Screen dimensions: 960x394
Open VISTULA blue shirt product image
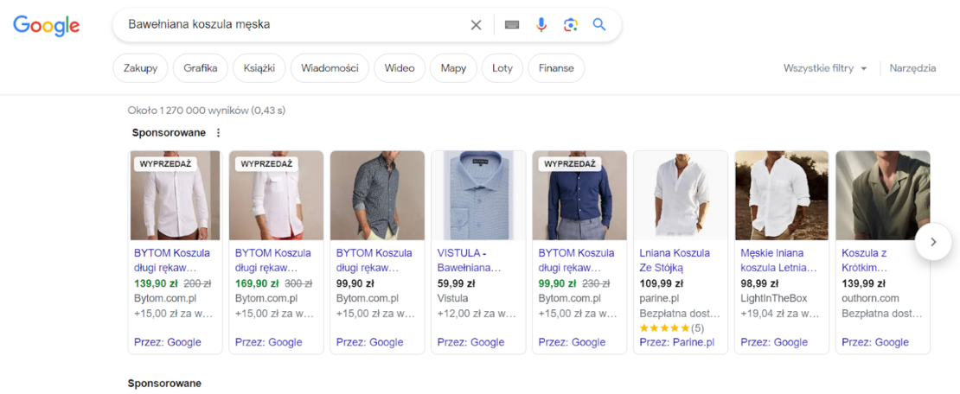(478, 195)
